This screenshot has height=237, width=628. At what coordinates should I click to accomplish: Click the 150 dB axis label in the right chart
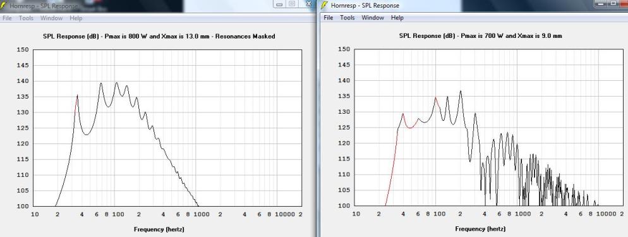pyautogui.click(x=344, y=49)
